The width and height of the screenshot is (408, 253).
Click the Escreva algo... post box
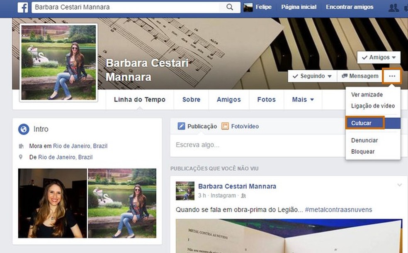(x=257, y=145)
